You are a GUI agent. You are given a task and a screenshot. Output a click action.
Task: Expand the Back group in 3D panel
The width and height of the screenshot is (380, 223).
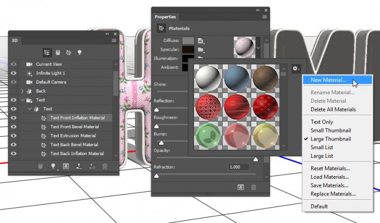pyautogui.click(x=23, y=91)
